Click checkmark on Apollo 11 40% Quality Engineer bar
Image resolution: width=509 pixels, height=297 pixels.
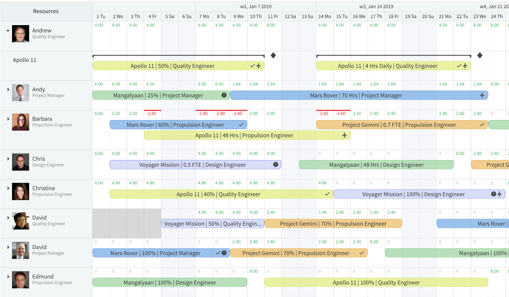click(x=327, y=194)
